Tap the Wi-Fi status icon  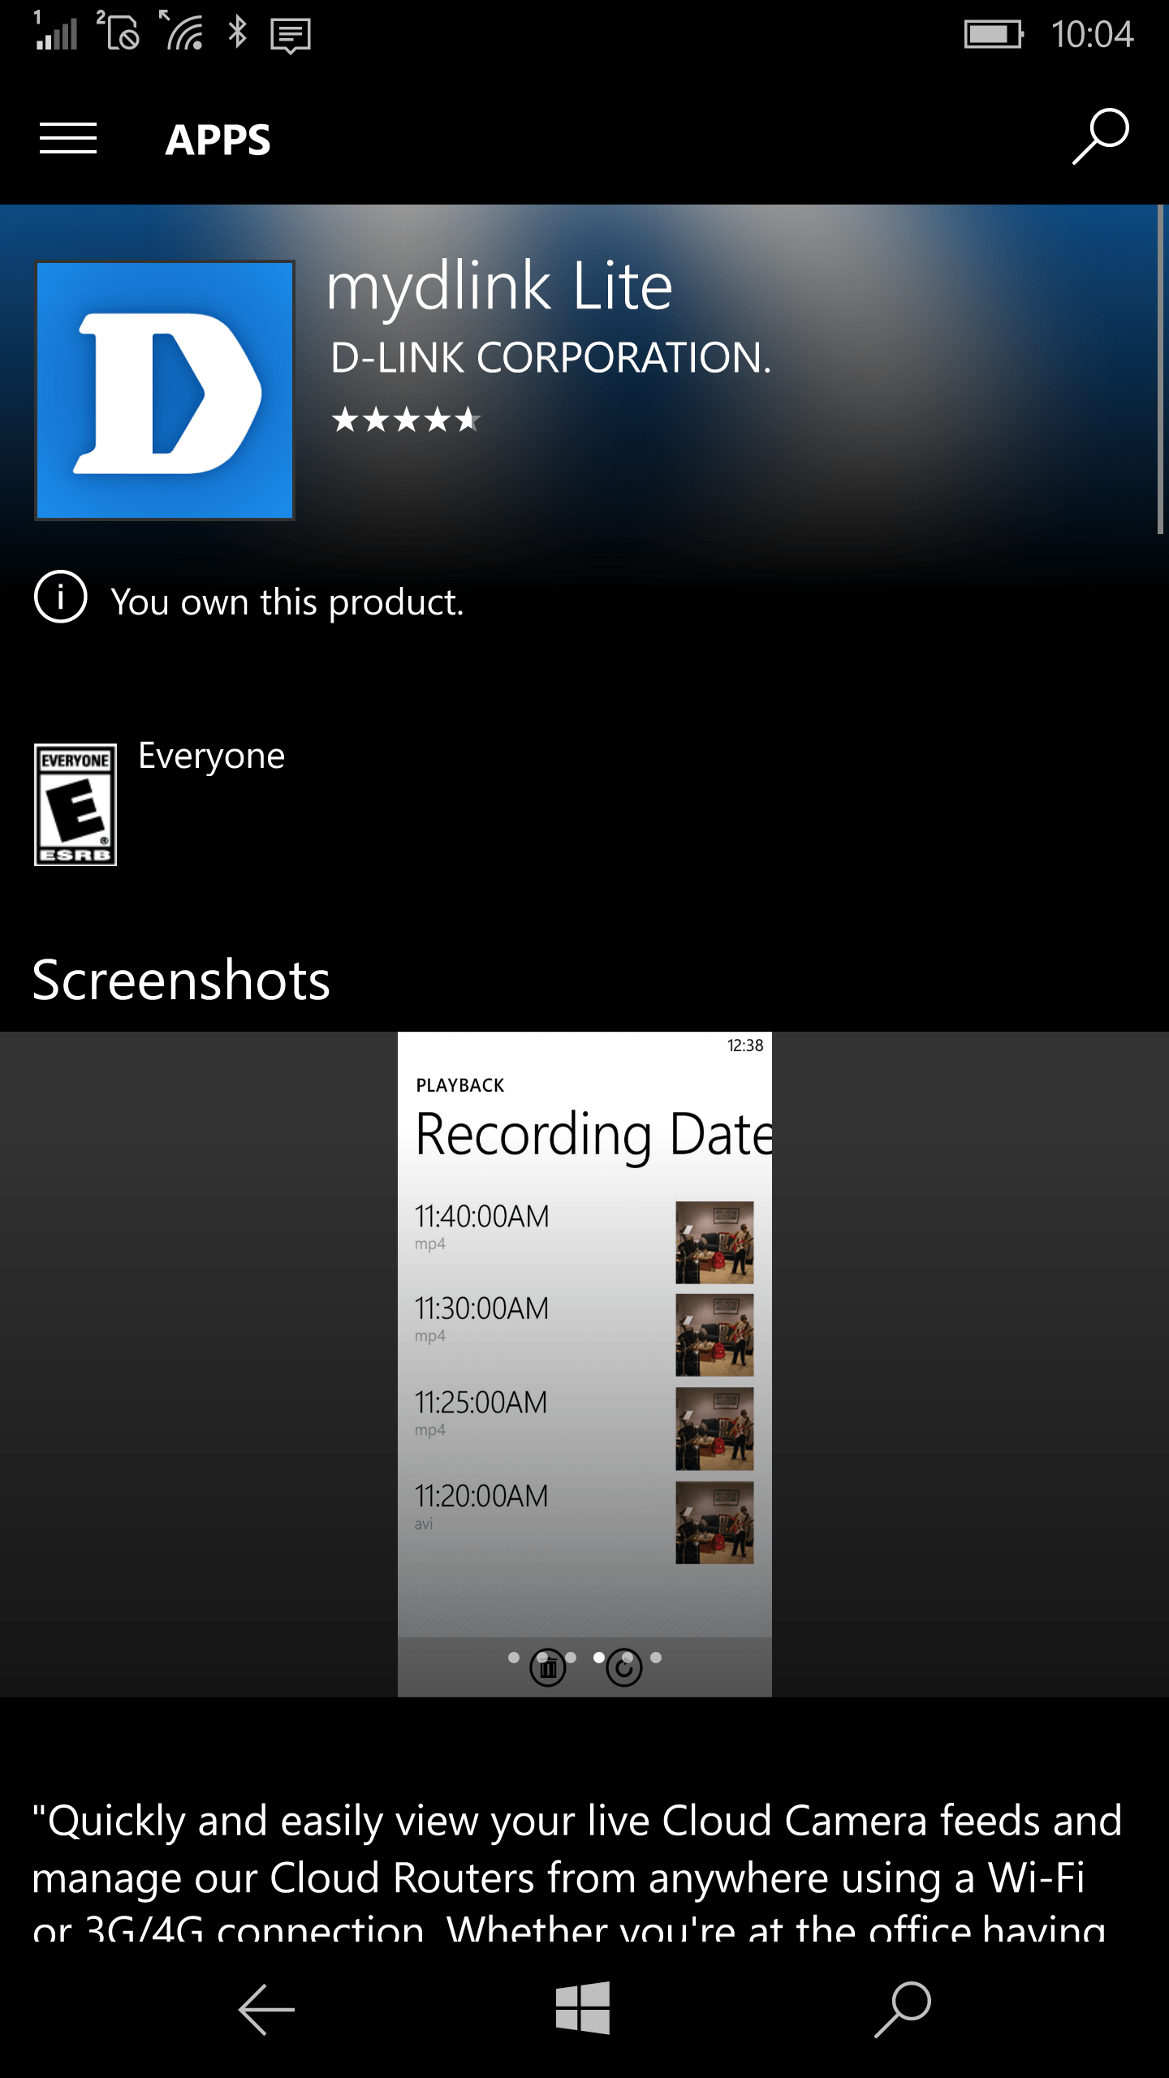(x=182, y=31)
